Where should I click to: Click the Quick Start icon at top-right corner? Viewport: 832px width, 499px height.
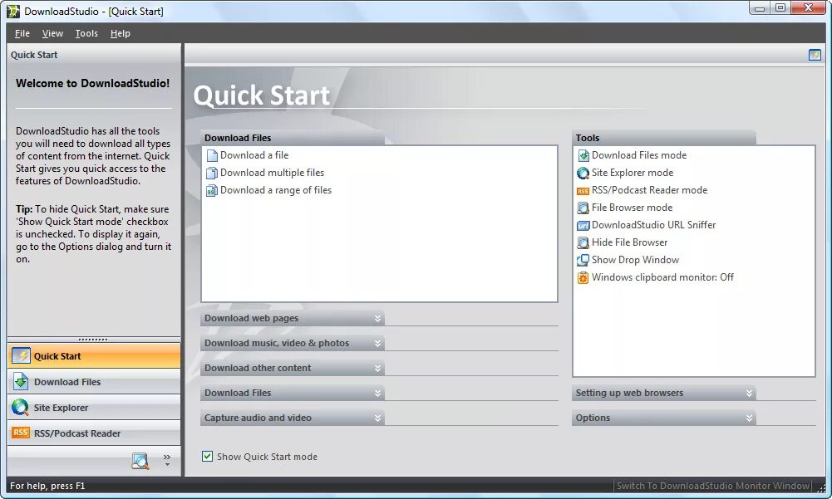coord(815,55)
